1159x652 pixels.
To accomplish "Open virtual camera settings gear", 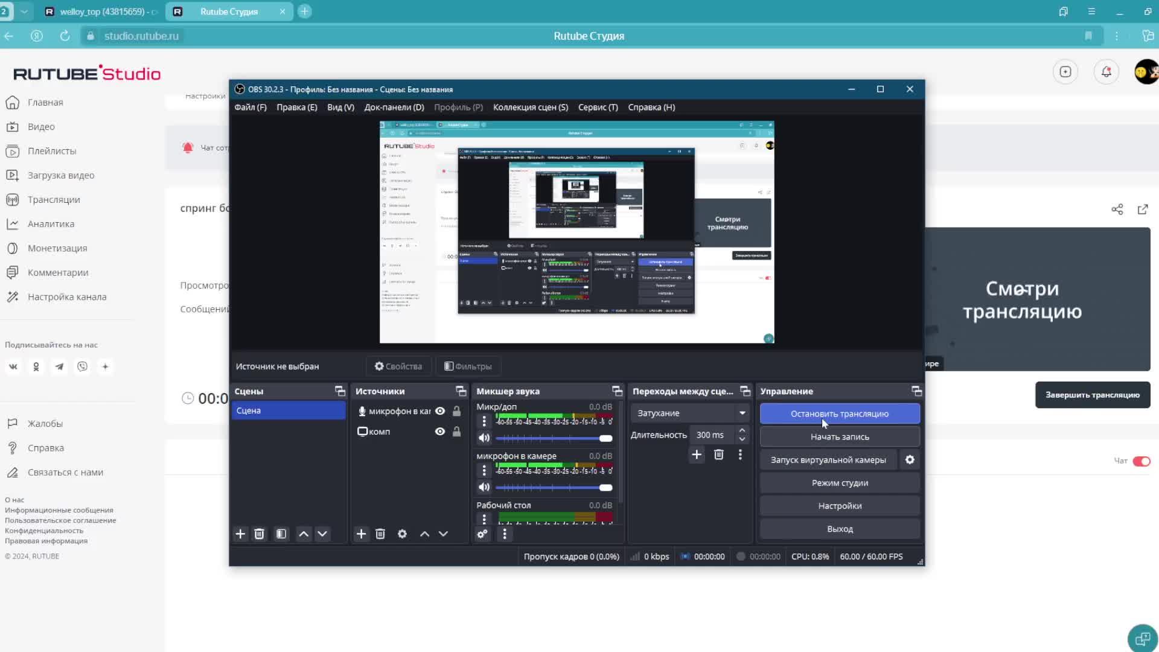I will (x=910, y=460).
